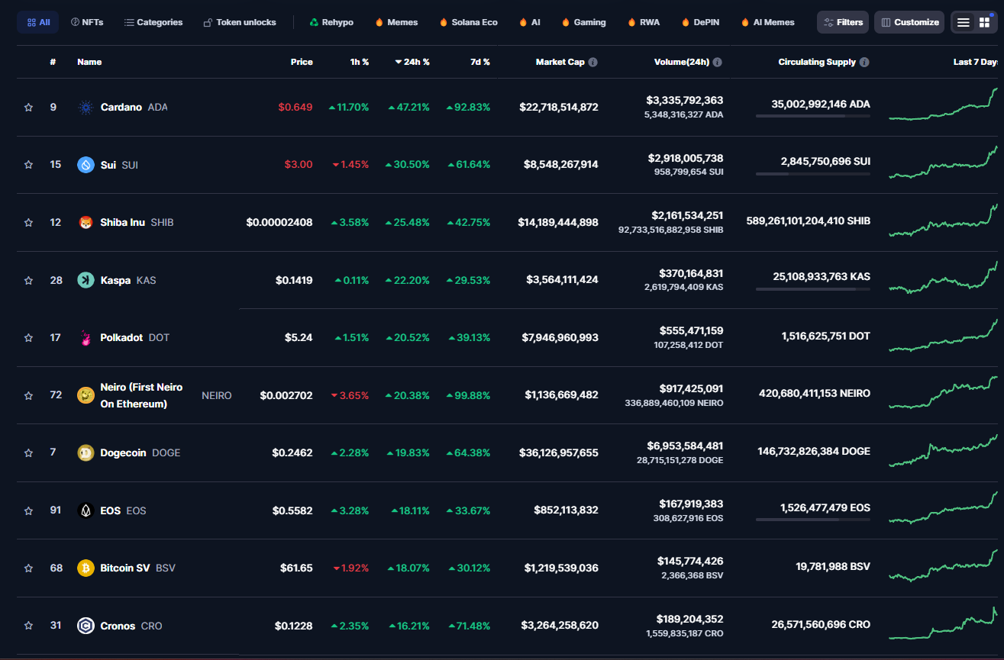
Task: Click the Market Cap info icon
Action: [592, 63]
